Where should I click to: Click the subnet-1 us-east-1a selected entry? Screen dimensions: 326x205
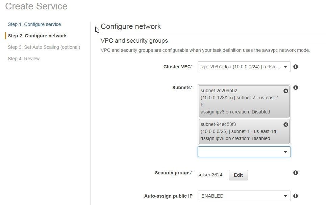244,132
